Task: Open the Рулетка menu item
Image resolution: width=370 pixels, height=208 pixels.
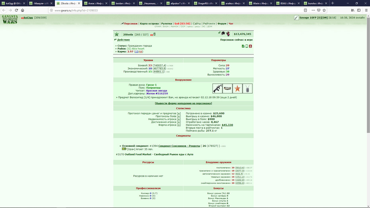Action: [x=167, y=23]
